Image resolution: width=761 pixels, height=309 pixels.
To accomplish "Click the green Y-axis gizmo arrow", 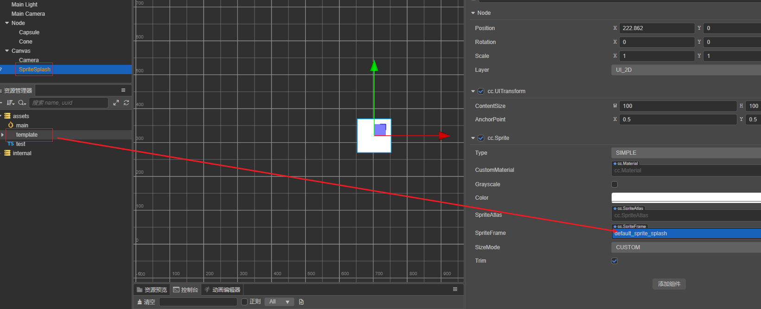I will click(x=374, y=66).
